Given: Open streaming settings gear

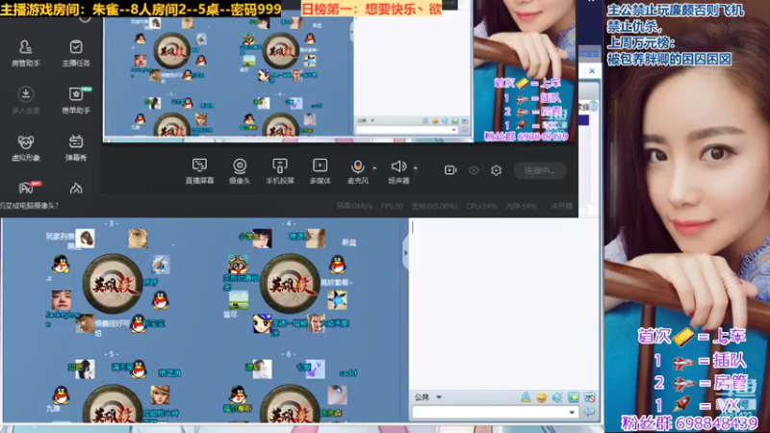Looking at the screenshot, I should click(496, 170).
